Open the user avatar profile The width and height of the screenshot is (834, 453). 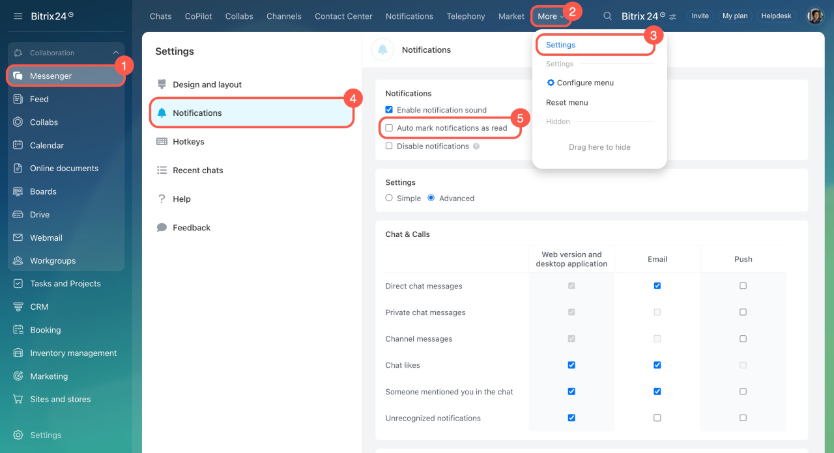point(815,16)
